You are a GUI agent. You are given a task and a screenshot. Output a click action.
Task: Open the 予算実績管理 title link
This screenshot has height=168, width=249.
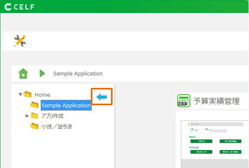[216, 101]
